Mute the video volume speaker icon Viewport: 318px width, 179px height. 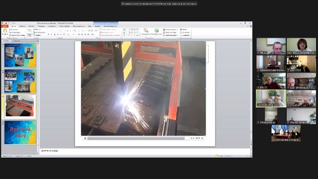point(202,138)
